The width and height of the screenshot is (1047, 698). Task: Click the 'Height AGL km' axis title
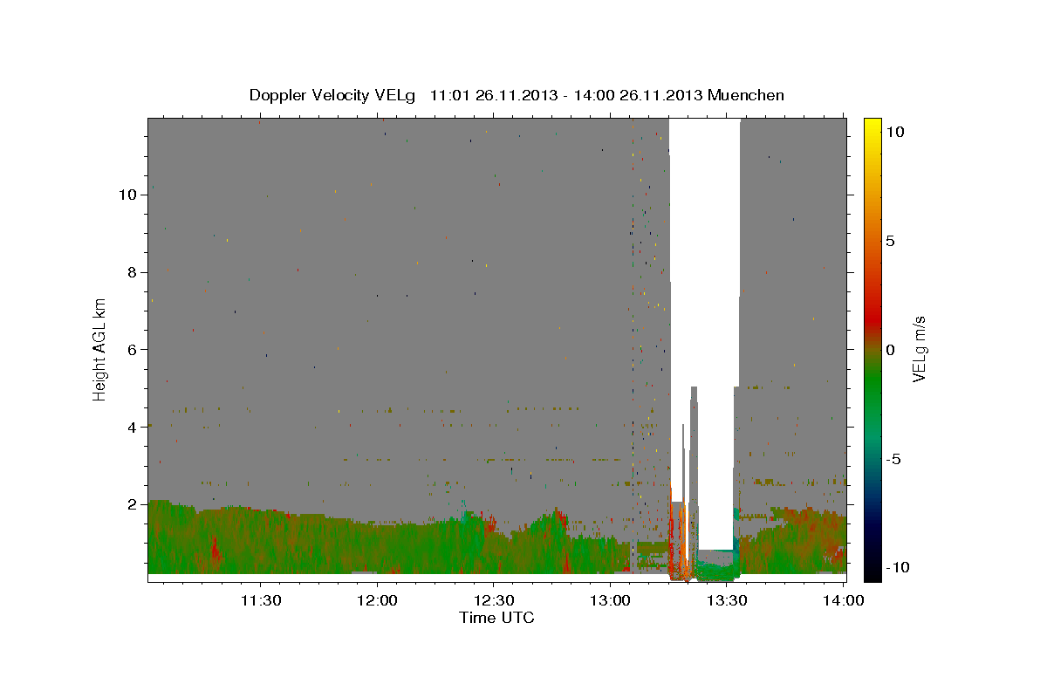100,349
